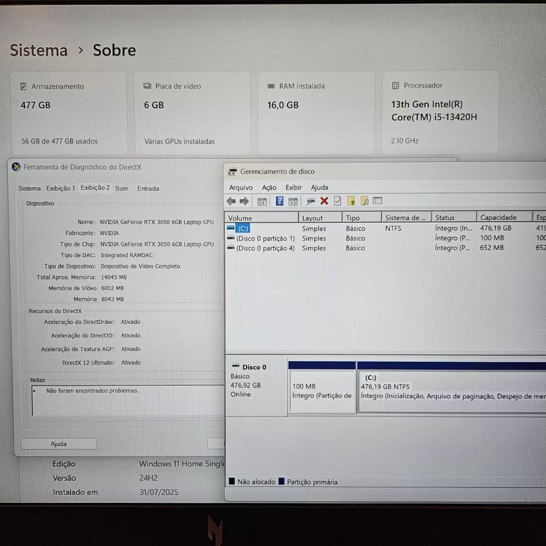Click the drive icon of Disco 0 partição 1
The width and height of the screenshot is (546, 546).
[230, 238]
